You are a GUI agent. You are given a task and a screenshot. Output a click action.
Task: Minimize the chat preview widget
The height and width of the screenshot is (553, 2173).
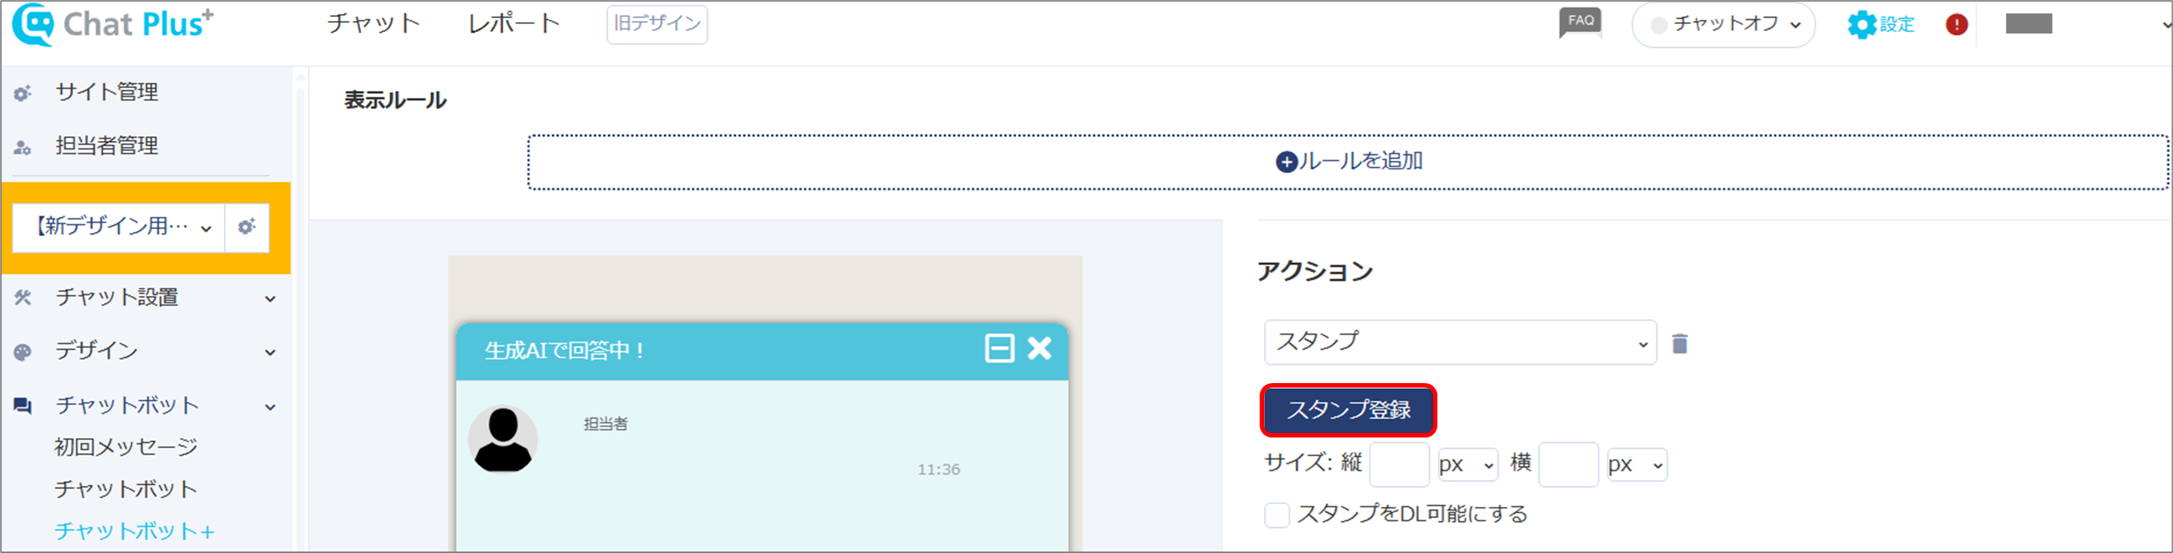(x=1000, y=348)
